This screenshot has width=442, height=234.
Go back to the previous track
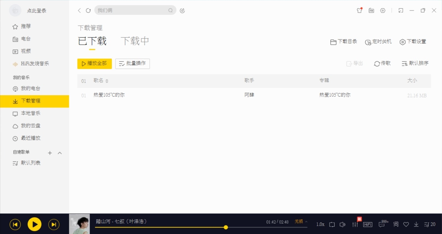click(x=15, y=224)
